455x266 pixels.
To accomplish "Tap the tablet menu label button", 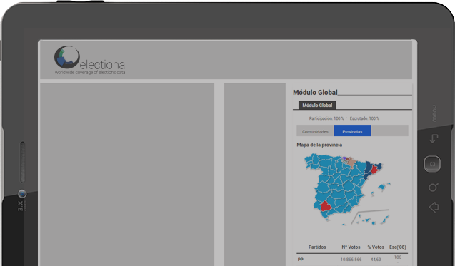I will (434, 113).
